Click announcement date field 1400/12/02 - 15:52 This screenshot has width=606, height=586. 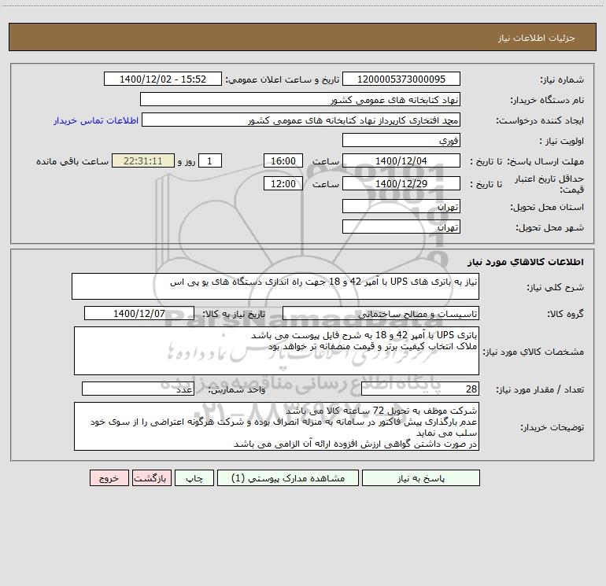click(163, 79)
